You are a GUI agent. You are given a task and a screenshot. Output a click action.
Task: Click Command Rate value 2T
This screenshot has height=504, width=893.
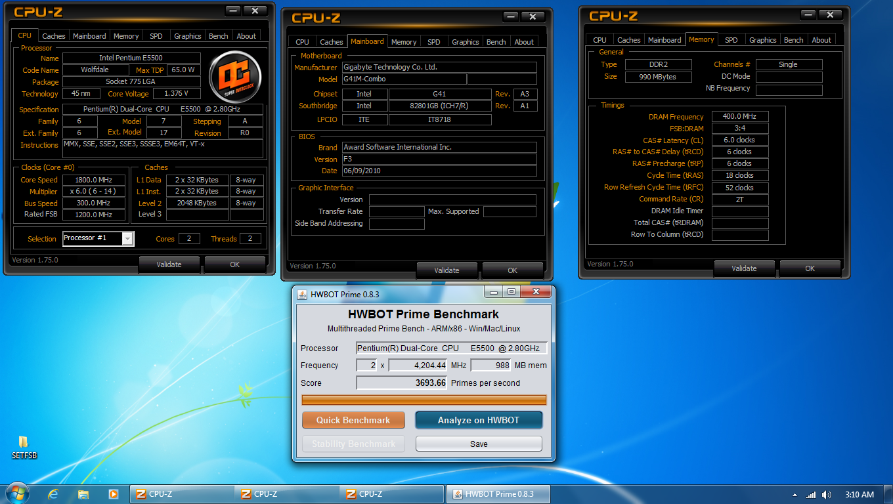[740, 199]
